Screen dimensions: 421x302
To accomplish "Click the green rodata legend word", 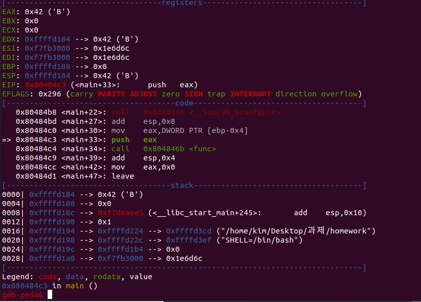I will 107,277.
